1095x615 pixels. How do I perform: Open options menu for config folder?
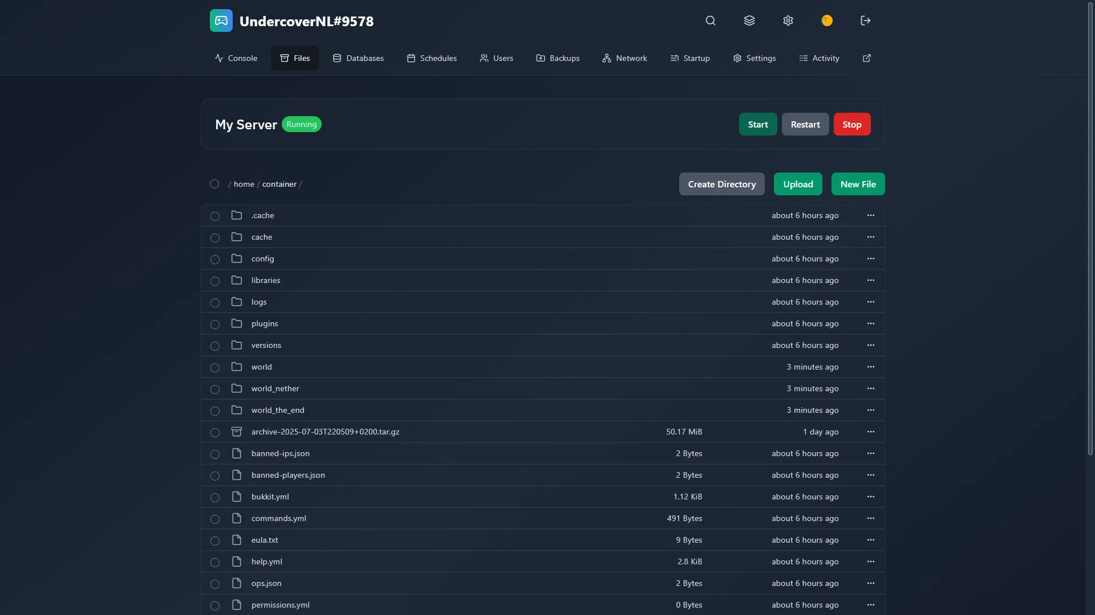pyautogui.click(x=870, y=259)
